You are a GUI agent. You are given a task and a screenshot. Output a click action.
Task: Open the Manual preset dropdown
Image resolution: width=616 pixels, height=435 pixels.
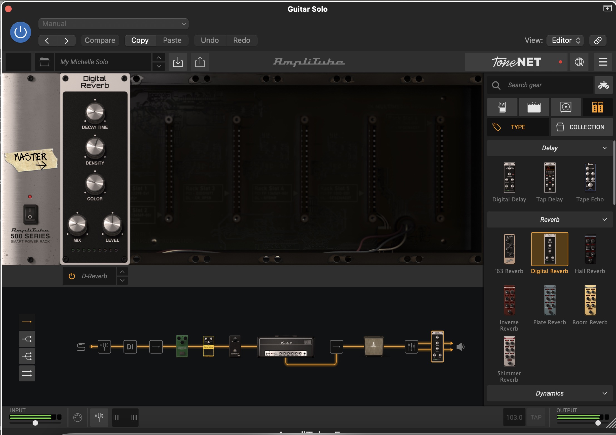pos(114,24)
